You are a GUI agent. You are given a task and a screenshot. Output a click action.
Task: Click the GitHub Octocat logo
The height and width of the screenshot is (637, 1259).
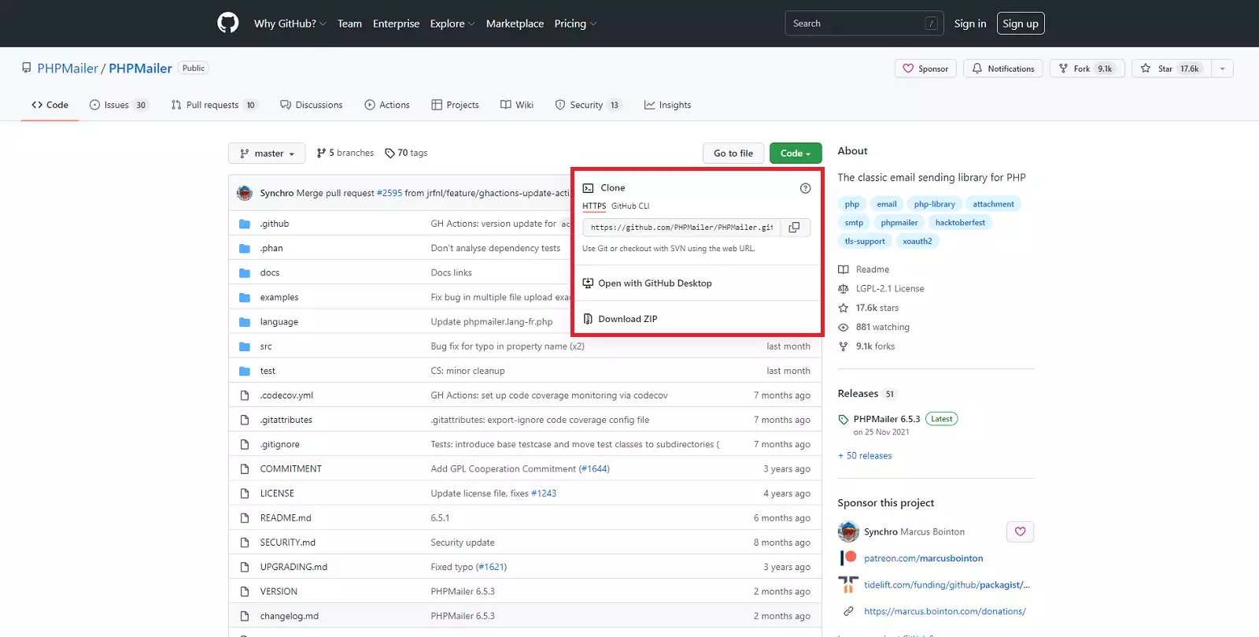point(227,23)
